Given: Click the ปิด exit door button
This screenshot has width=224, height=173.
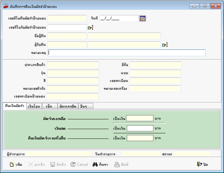Looking at the screenshot, I should pyautogui.click(x=202, y=164).
